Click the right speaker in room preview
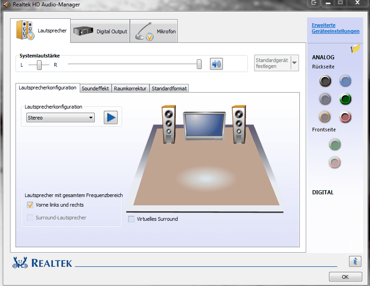The image size is (370, 286). point(239,124)
